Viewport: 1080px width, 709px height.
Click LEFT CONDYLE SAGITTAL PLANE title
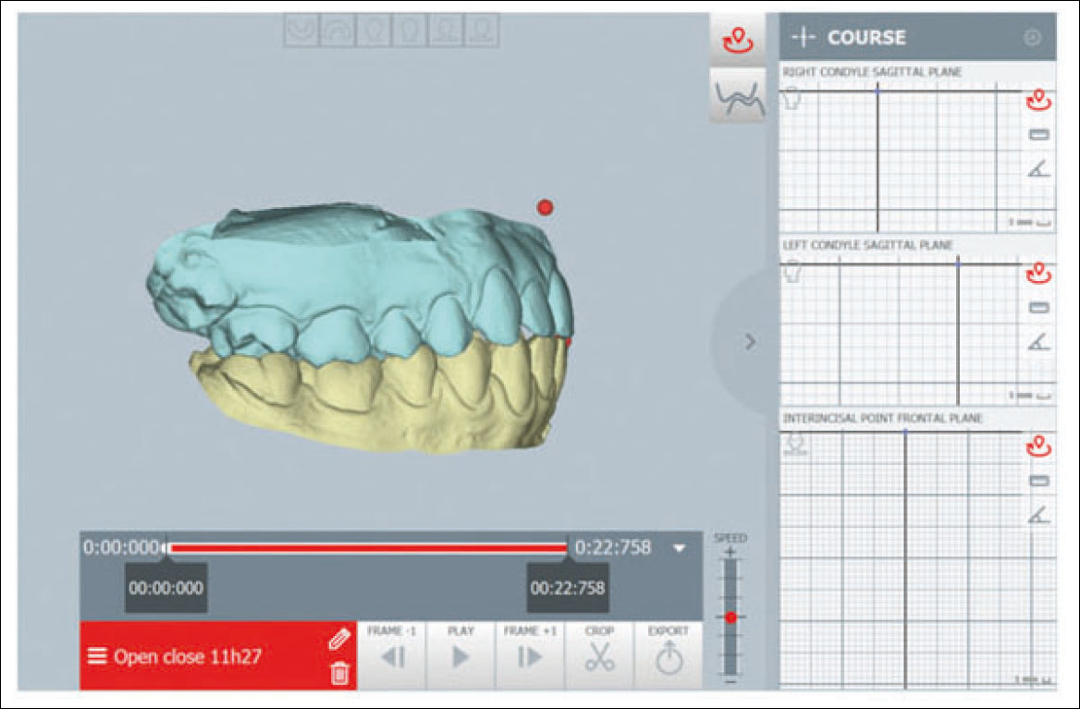(868, 244)
